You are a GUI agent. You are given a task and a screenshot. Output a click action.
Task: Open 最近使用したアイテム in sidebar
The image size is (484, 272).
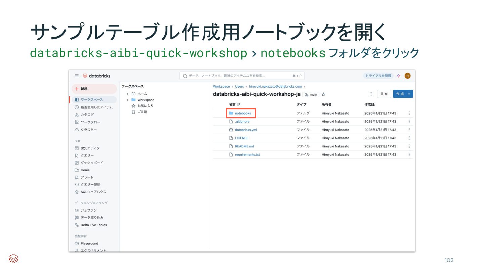[x=94, y=107]
